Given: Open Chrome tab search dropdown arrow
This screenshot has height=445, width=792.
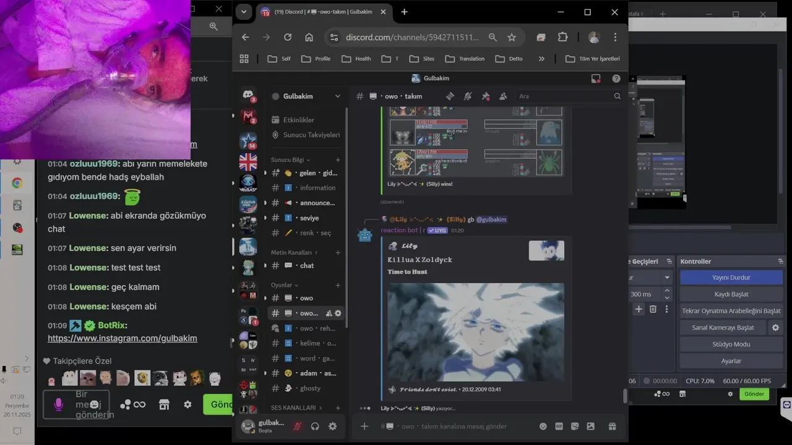Looking at the screenshot, I should point(244,12).
